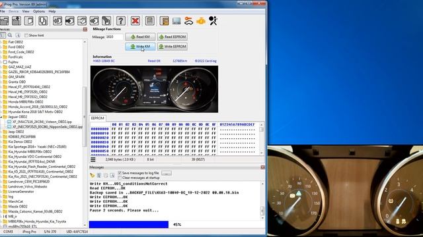Open the calculator toolbar icon
The height and width of the screenshot is (237, 423).
tap(150, 20)
